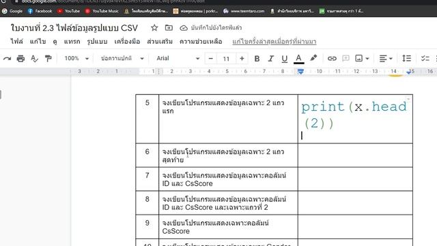The height and width of the screenshot is (246, 437).
Task: Add a comment icon in toolbar
Action: point(346,58)
